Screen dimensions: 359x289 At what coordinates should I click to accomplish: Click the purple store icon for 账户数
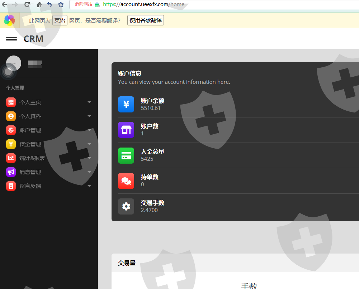click(x=126, y=130)
